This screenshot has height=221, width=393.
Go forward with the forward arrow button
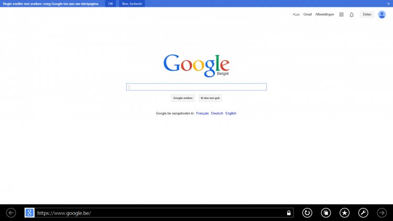tap(382, 213)
